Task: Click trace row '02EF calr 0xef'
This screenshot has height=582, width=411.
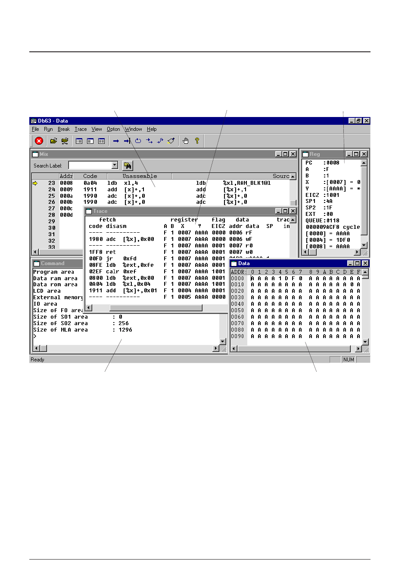Action: [112, 272]
